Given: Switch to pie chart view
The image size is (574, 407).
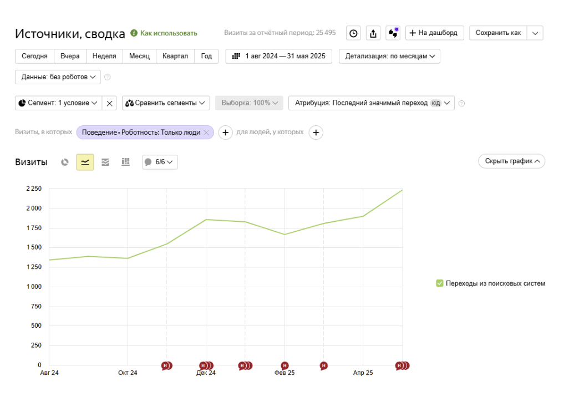Looking at the screenshot, I should [65, 162].
